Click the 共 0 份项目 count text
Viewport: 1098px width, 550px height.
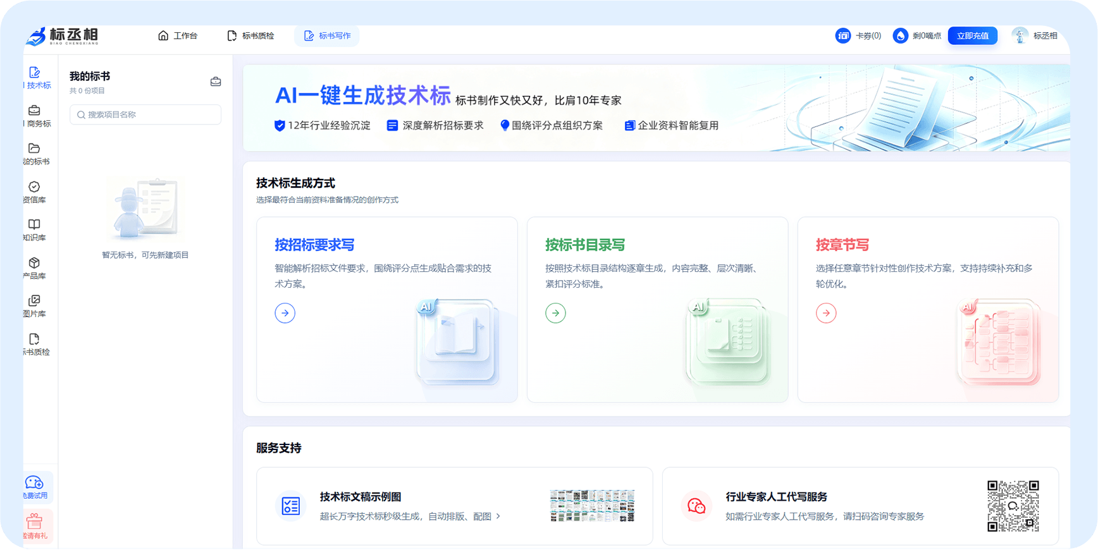[x=87, y=91]
